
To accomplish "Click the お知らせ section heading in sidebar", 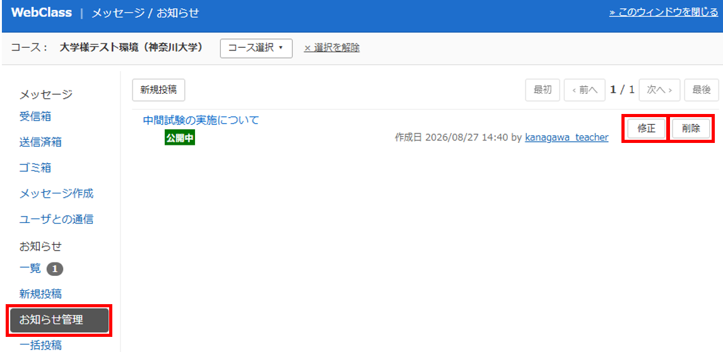I will coord(40,246).
